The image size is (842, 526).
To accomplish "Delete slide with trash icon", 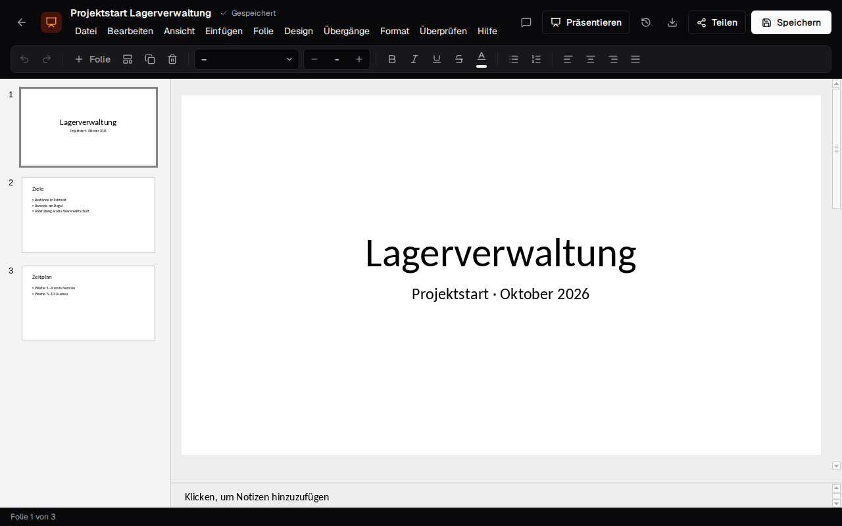I will (x=172, y=59).
